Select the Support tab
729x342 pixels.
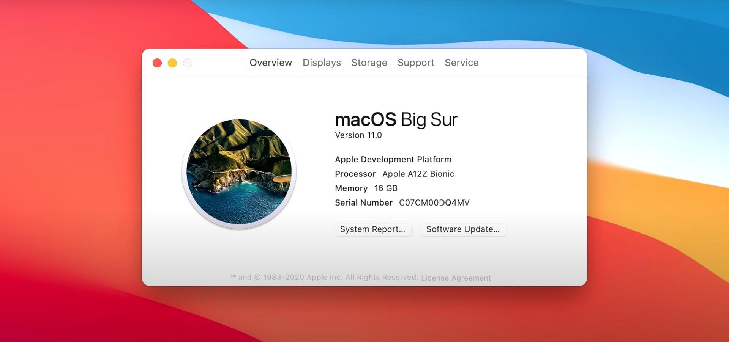(x=416, y=63)
